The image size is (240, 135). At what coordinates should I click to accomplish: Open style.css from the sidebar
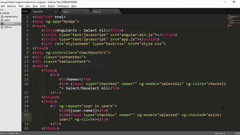coord(8,27)
